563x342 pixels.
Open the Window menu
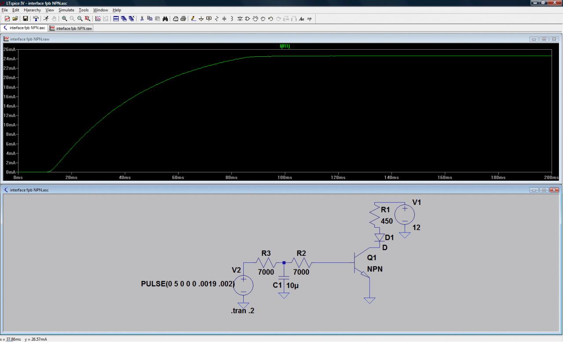[100, 10]
